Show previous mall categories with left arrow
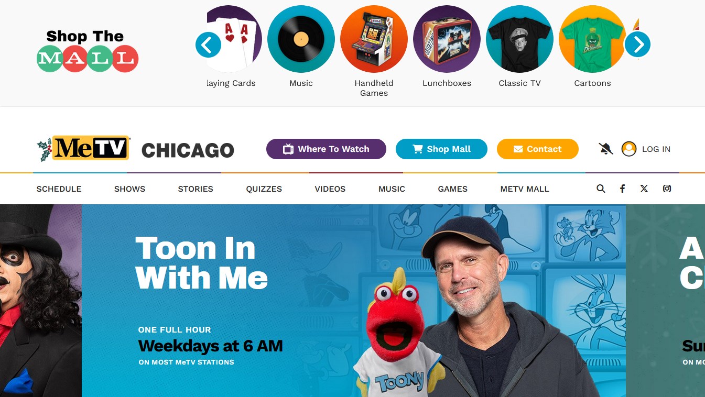The image size is (705, 397). pos(208,45)
